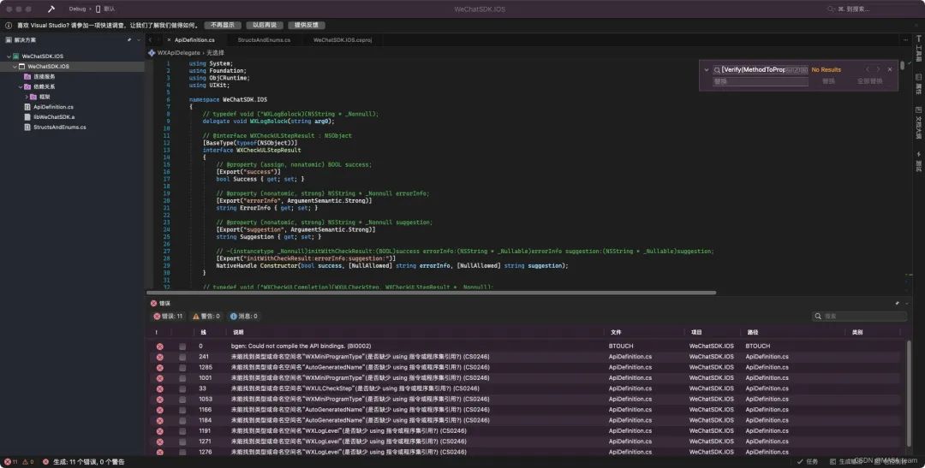Click the previous match arrow in find bar
Image resolution: width=925 pixels, height=468 pixels.
pyautogui.click(x=867, y=69)
